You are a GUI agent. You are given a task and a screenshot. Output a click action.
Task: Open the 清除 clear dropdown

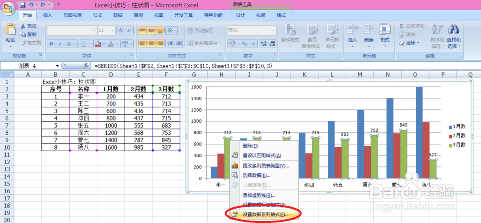[409, 43]
